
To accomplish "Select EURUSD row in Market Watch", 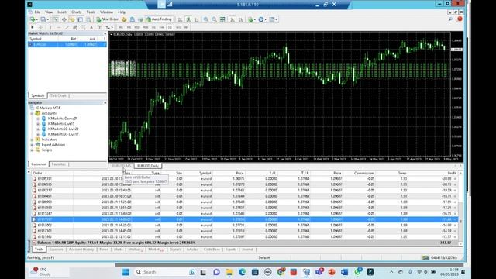I will coord(67,44).
